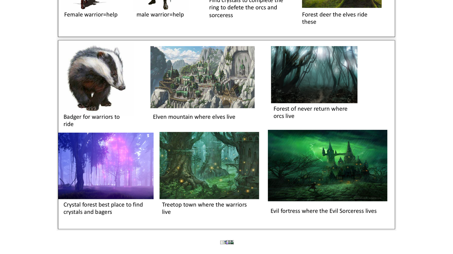Click the Treetop town image
Image resolution: width=453 pixels, height=254 pixels.
(209, 165)
